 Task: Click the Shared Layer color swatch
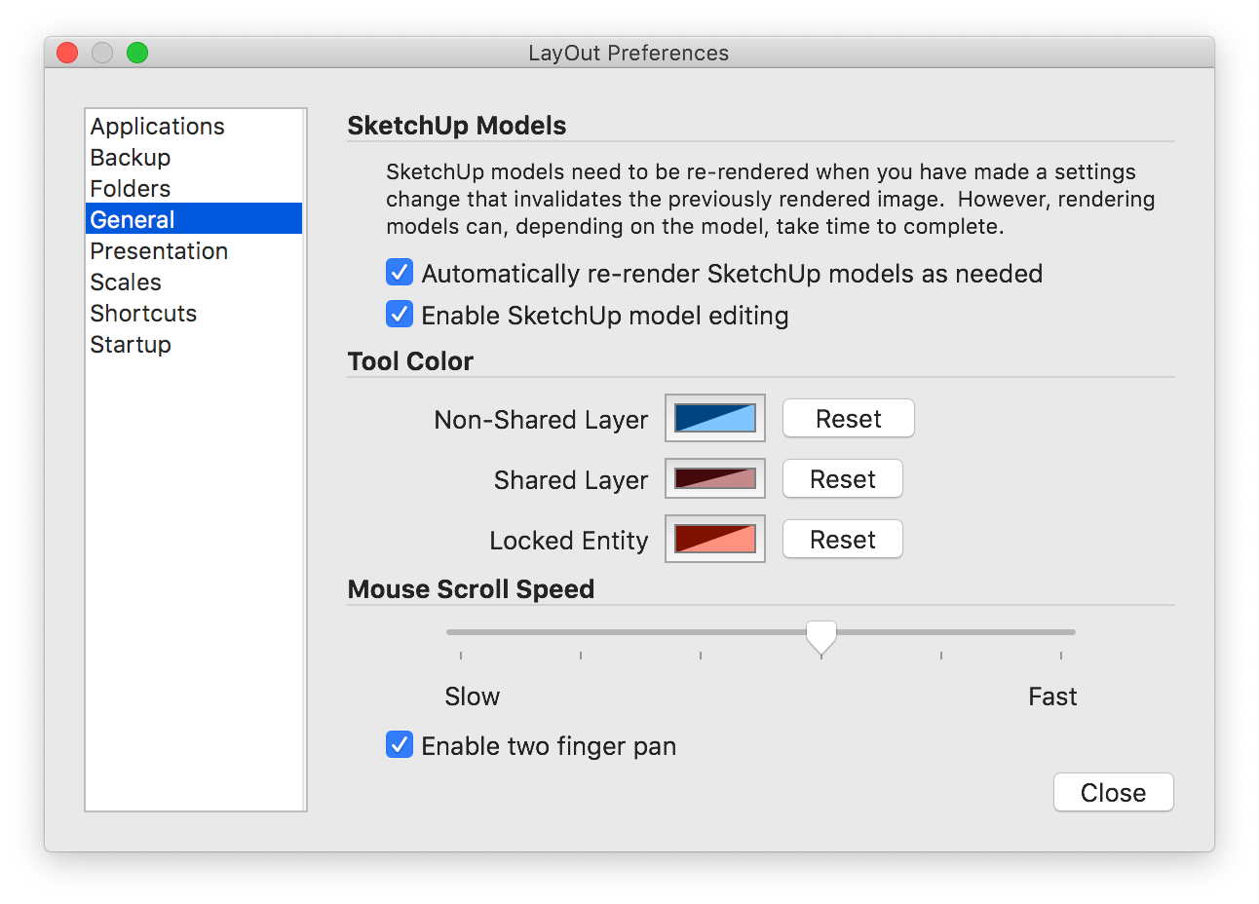click(714, 478)
